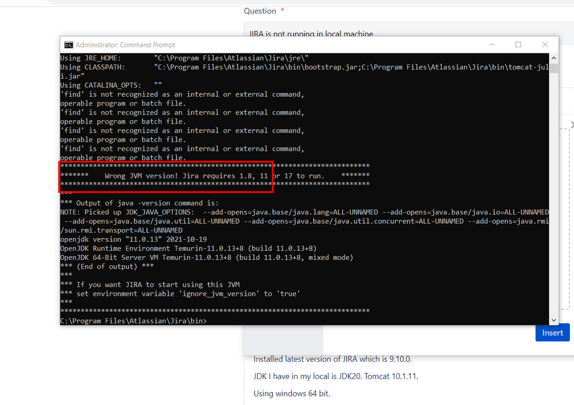Click the scrollbar up arrow in Command Prompt
The image size is (574, 405).
[554, 58]
